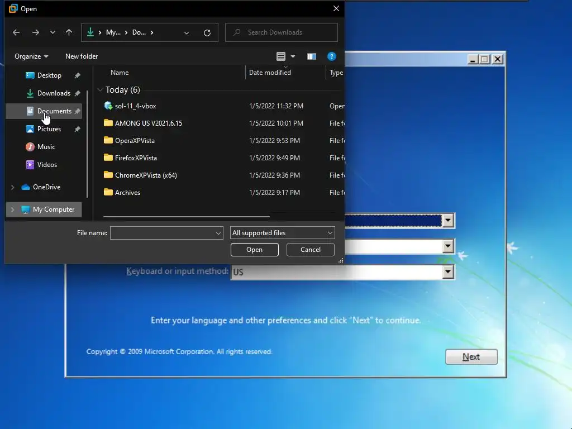
Task: Cancel the Open dialog
Action: [311, 250]
